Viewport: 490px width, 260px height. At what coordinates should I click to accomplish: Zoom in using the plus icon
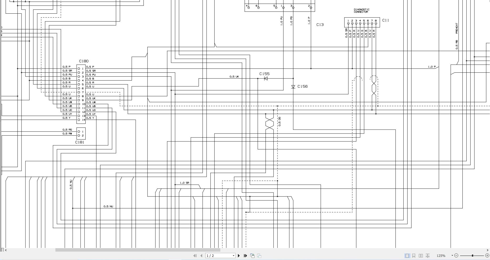pyautogui.click(x=487, y=256)
